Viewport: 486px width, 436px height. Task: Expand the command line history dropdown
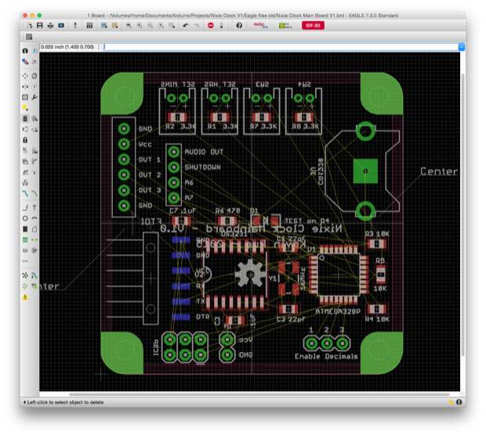462,47
